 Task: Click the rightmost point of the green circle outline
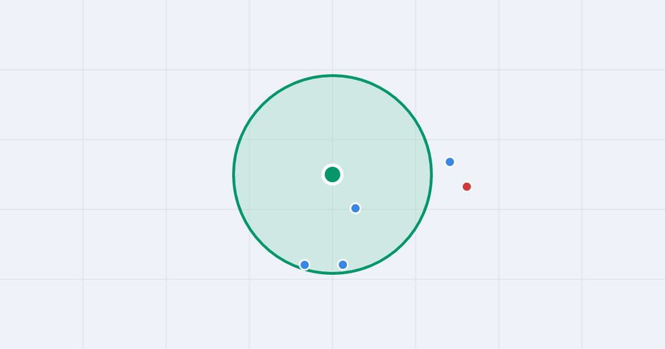tap(431, 174)
